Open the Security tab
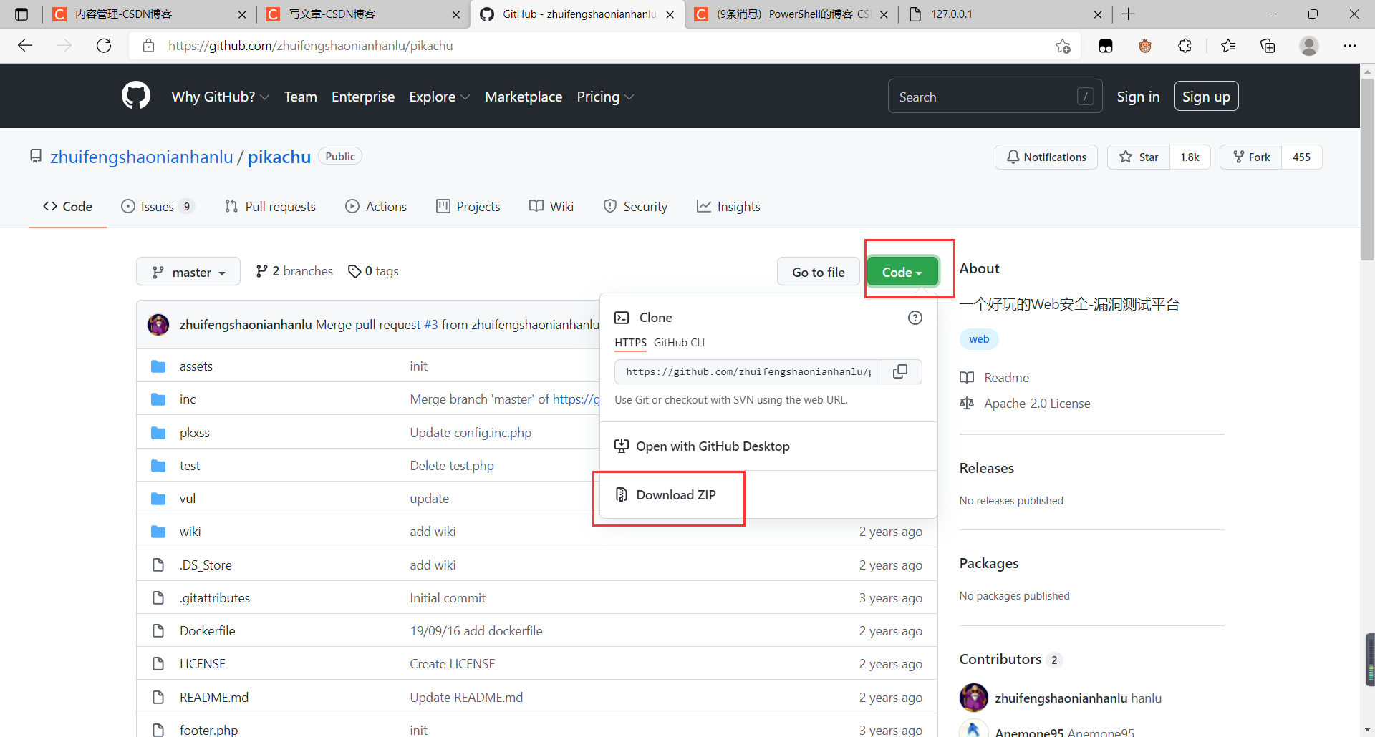The height and width of the screenshot is (737, 1375). pyautogui.click(x=635, y=206)
